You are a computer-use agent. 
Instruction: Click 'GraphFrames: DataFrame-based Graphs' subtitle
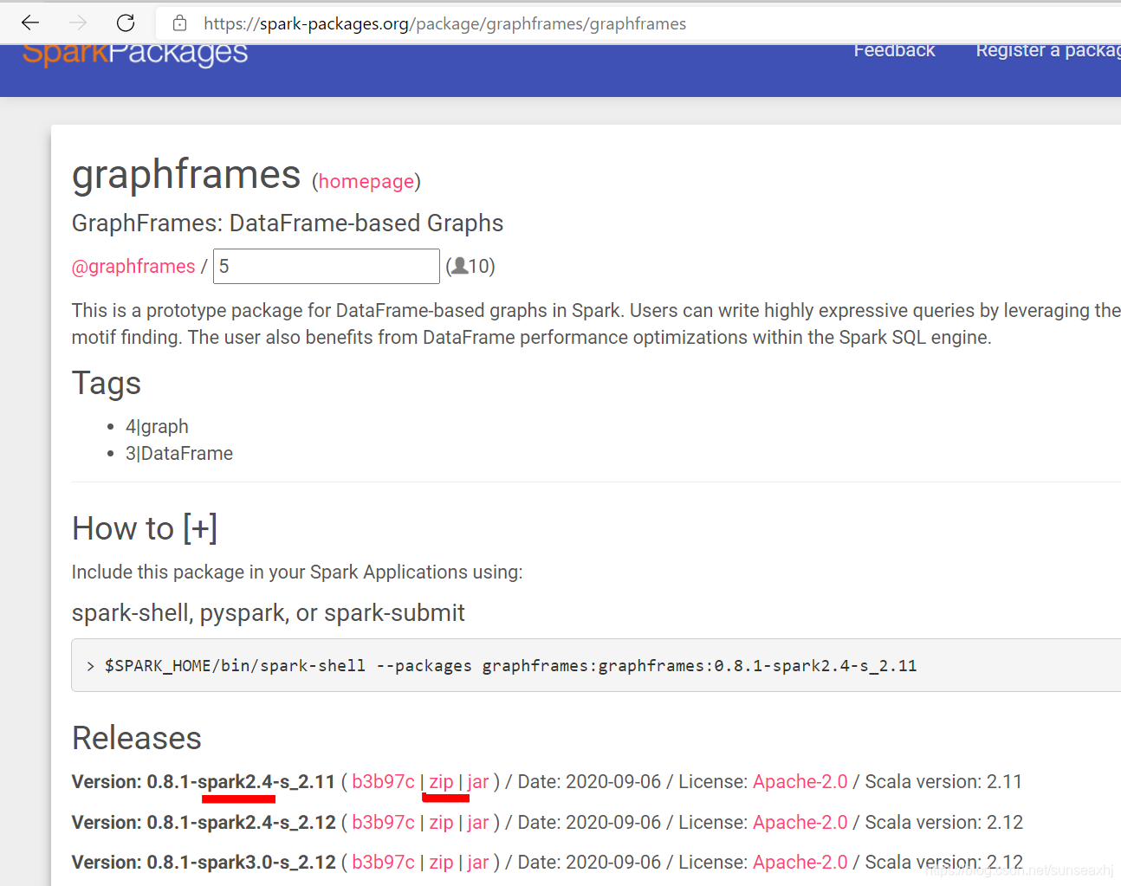pos(288,223)
